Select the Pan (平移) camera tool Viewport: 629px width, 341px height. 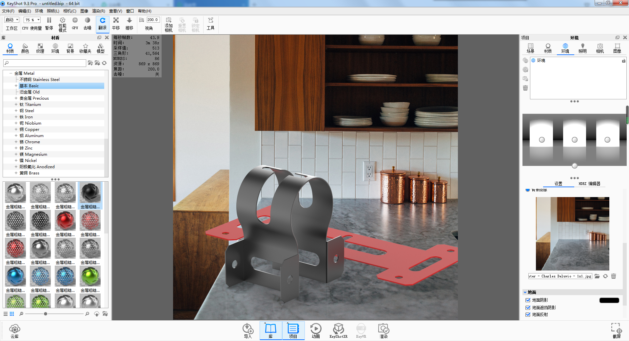(116, 24)
